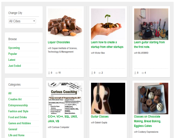The image size is (174, 138).
Task: Click views eye icon on learn guitar card
Action: pyautogui.click(x=142, y=73)
